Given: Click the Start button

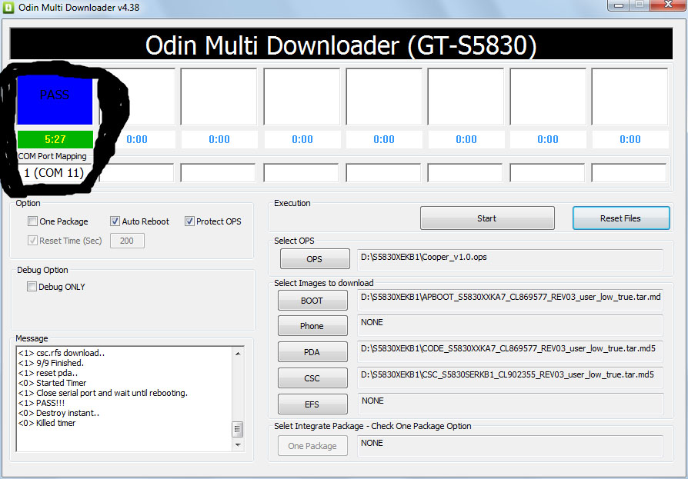Looking at the screenshot, I should click(x=487, y=218).
